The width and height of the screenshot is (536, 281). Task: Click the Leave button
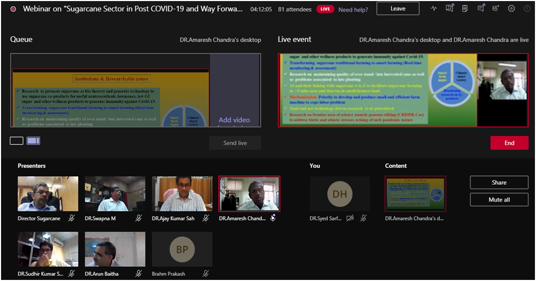pos(398,8)
